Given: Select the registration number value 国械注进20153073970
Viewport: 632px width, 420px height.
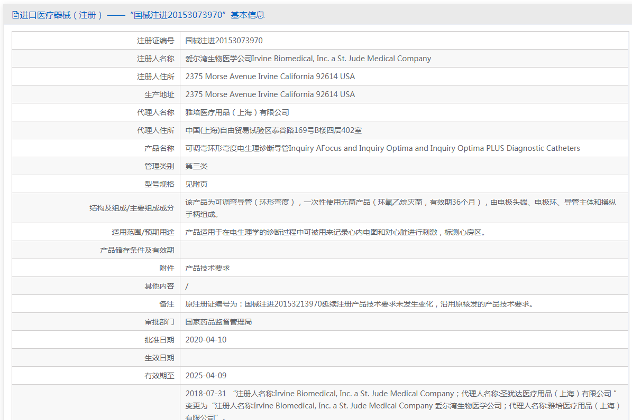Looking at the screenshot, I should pos(224,41).
